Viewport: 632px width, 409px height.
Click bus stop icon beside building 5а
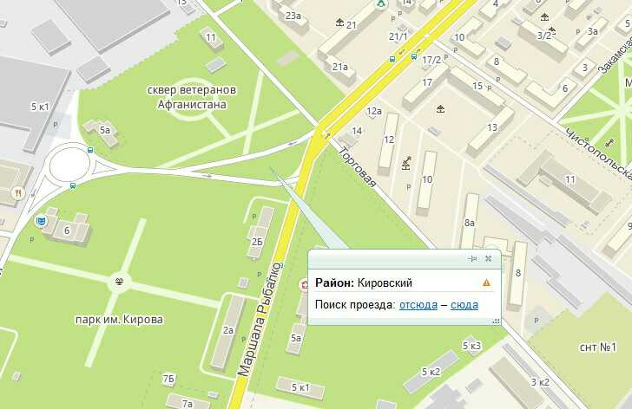tap(90, 150)
